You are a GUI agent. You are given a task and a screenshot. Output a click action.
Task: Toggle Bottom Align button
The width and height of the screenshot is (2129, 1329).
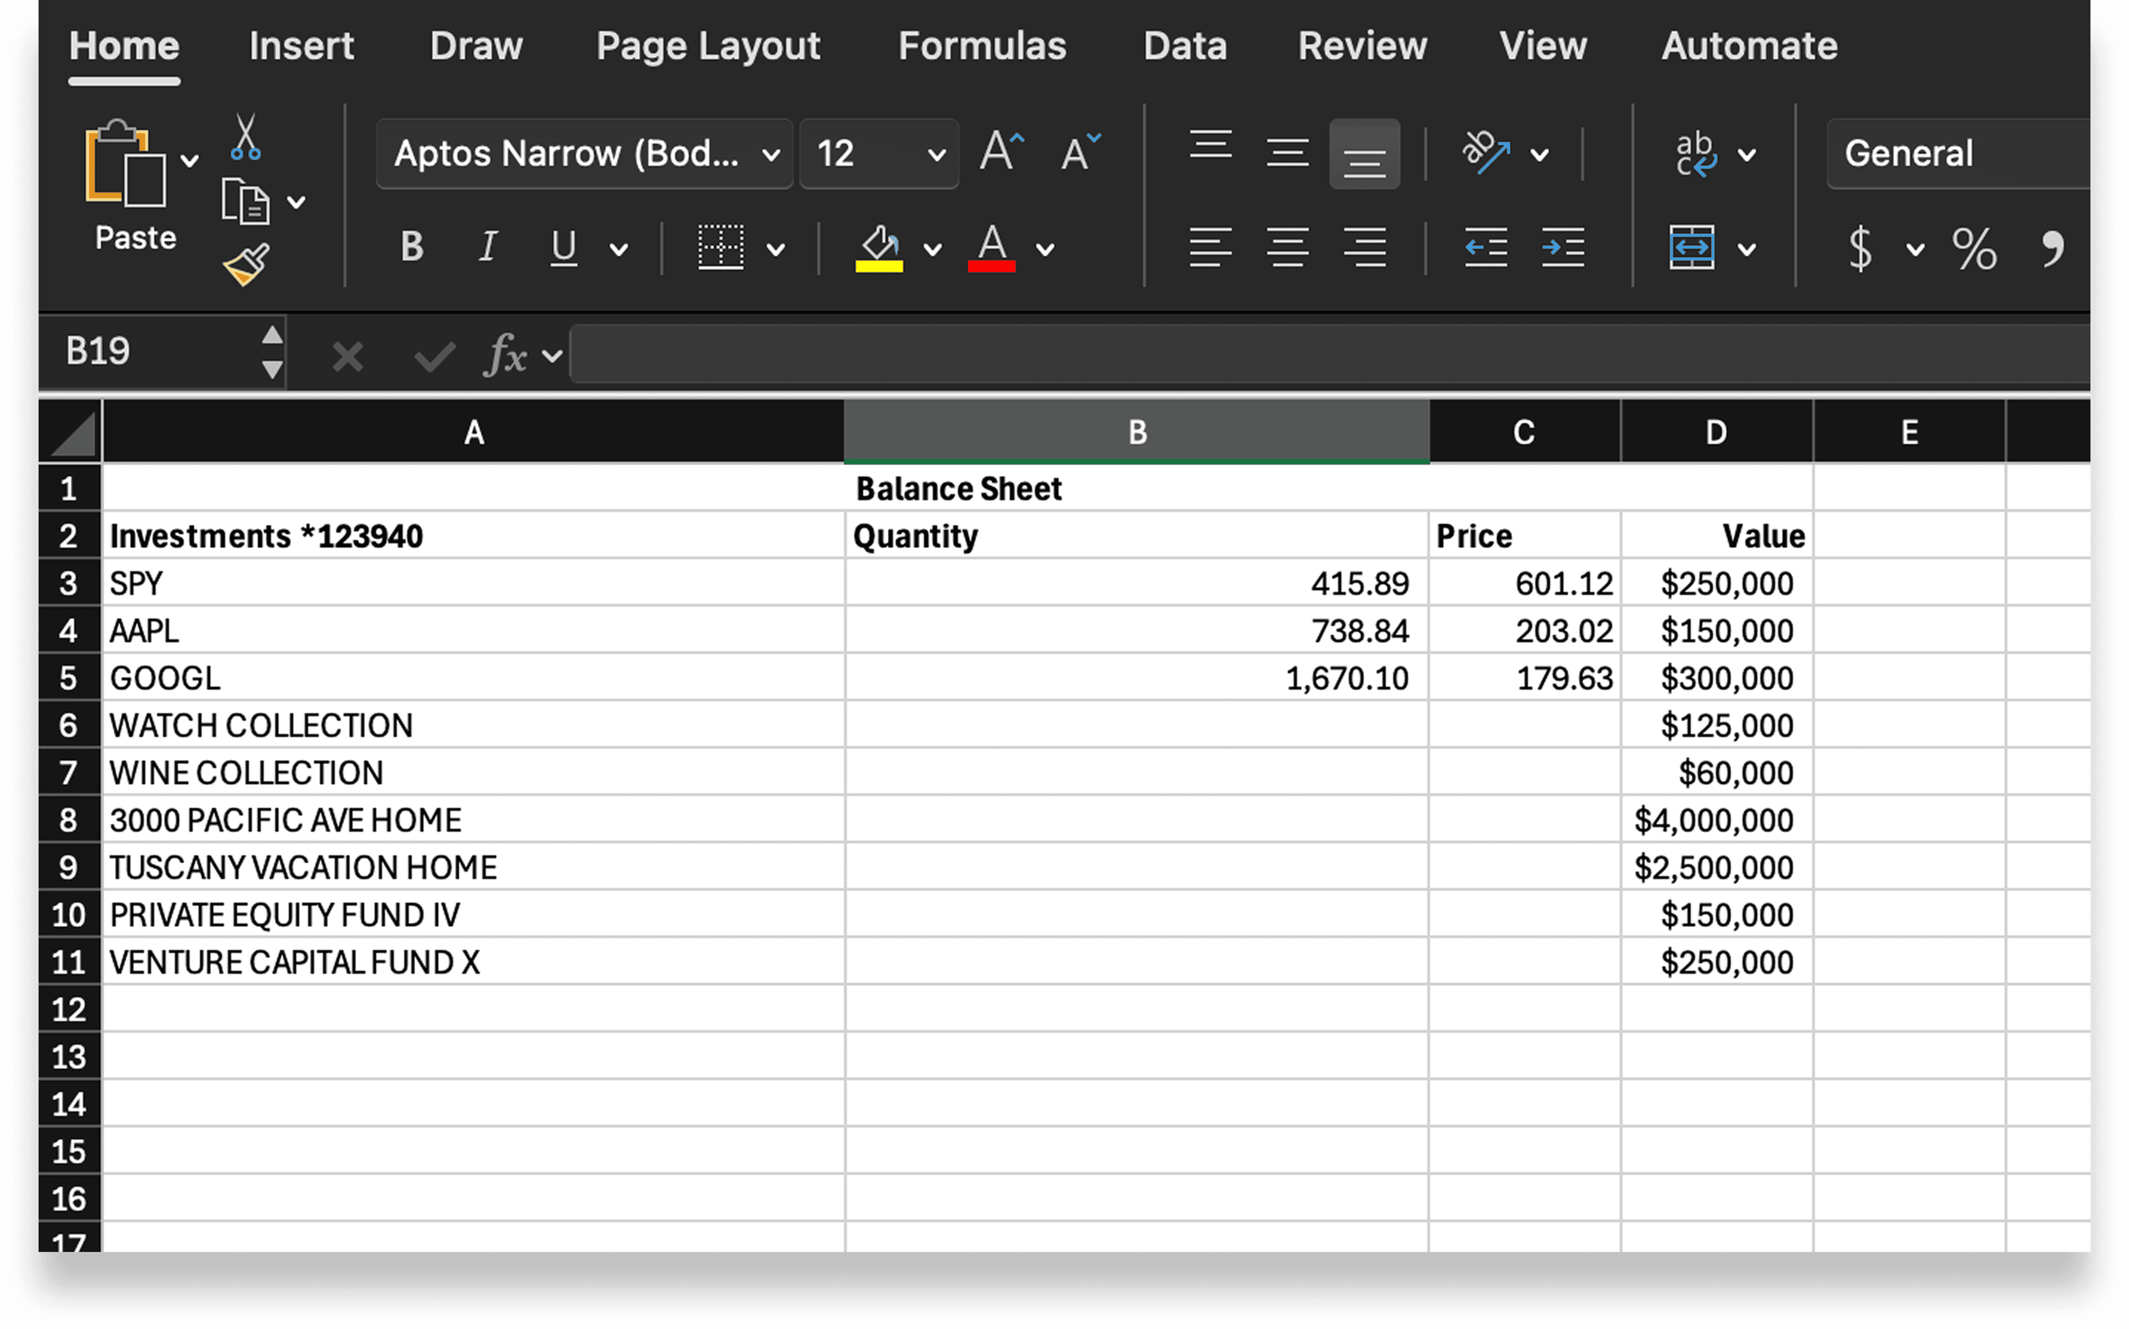[1363, 155]
